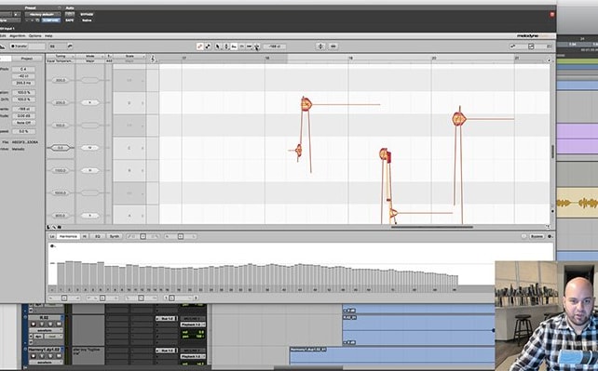Open the factory default preset dropdown
Image resolution: width=598 pixels, height=371 pixels.
43,15
